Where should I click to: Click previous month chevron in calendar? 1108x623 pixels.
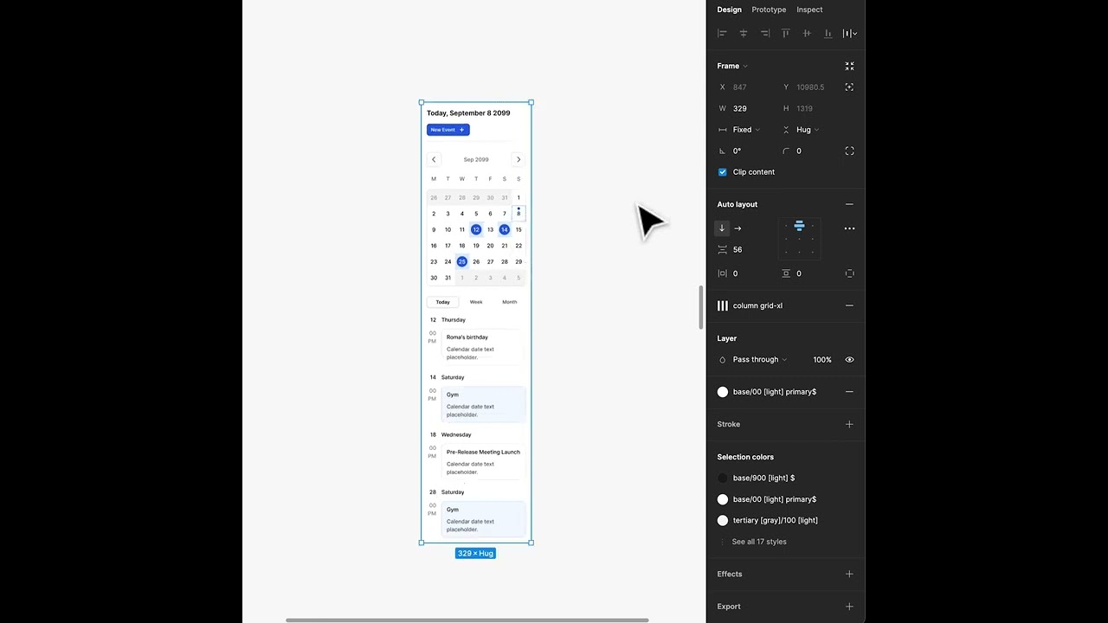(x=434, y=159)
